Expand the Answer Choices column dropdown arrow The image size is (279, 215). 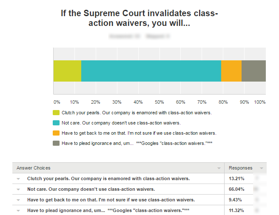pos(219,168)
